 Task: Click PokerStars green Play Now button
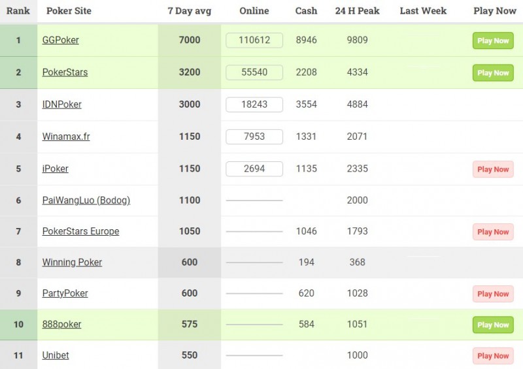[493, 72]
